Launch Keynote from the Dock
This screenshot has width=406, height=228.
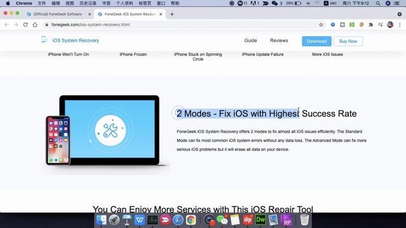coord(127,220)
